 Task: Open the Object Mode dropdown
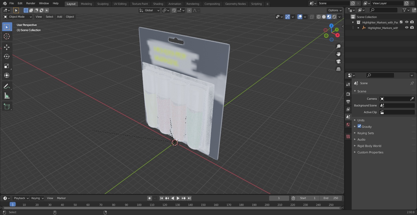(x=18, y=17)
